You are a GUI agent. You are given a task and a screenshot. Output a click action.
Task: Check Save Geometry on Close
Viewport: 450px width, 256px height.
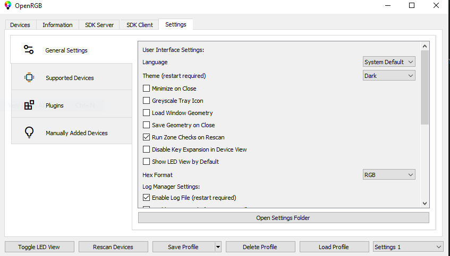[x=146, y=125]
